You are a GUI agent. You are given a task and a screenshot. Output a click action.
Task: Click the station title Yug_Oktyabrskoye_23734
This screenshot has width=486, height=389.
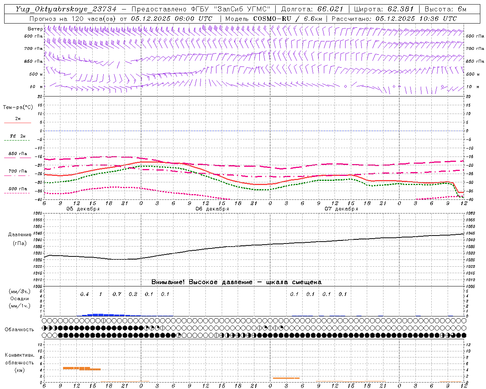tap(66, 9)
